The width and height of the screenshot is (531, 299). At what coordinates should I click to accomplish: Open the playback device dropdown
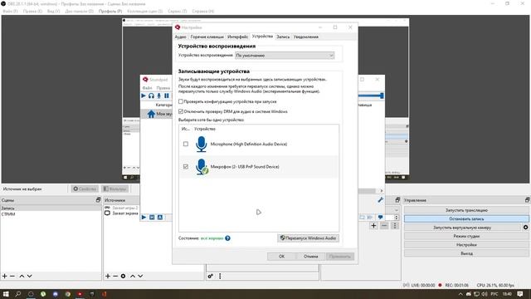[x=285, y=56]
